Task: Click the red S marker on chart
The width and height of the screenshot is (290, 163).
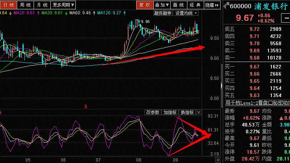Action: [x=85, y=106]
